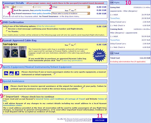Tick the Important terms acceptance checkbox
The image size is (151, 123).
5,97
